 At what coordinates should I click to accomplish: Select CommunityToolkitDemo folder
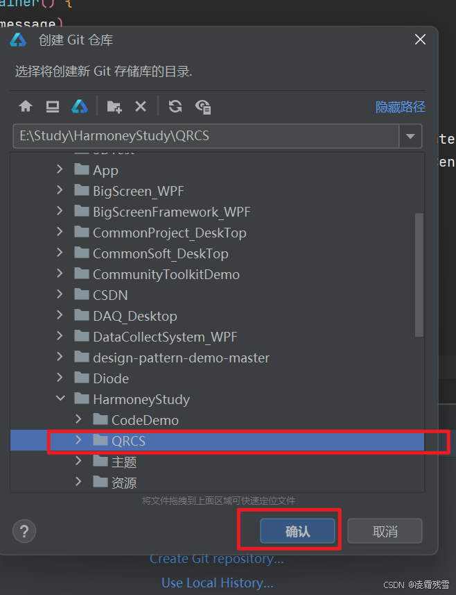(217, 274)
